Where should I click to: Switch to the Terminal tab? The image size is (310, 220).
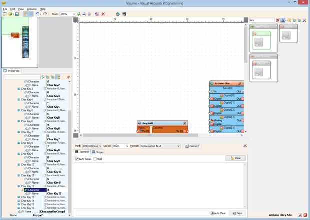point(82,152)
